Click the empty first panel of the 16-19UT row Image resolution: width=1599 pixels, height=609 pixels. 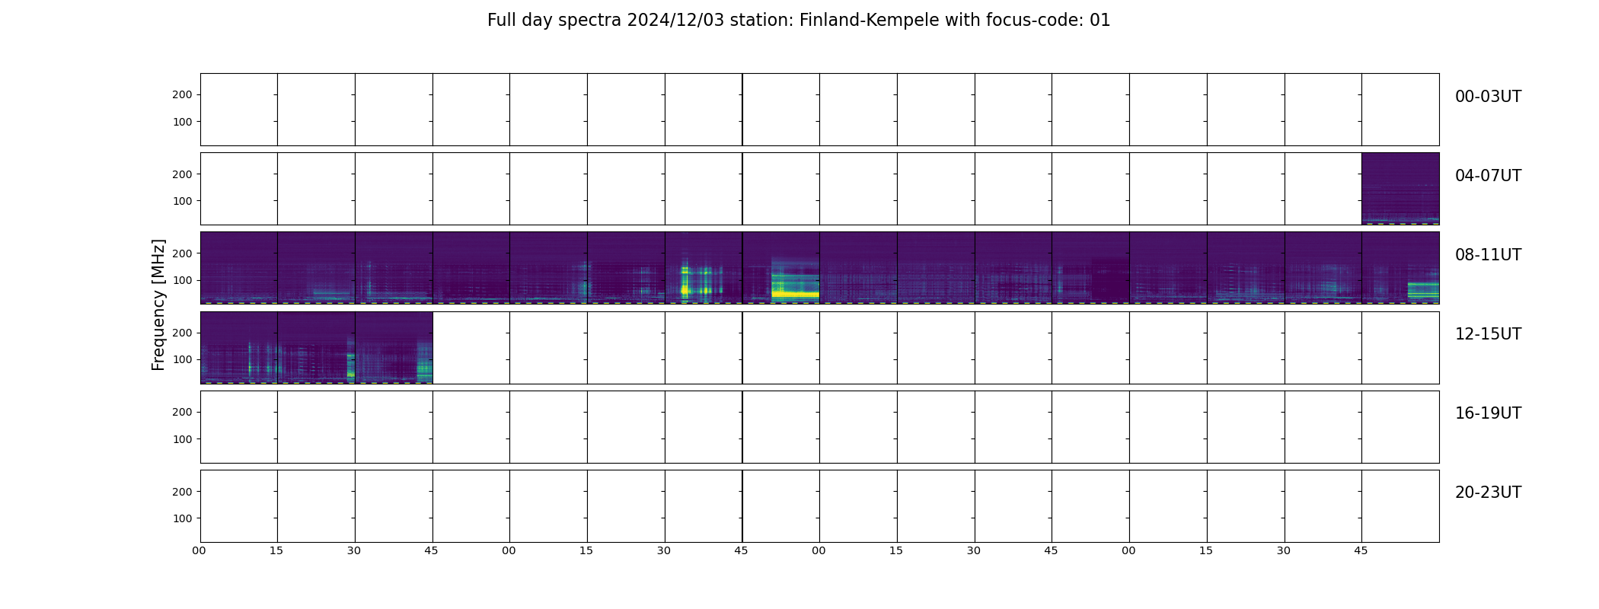(239, 427)
